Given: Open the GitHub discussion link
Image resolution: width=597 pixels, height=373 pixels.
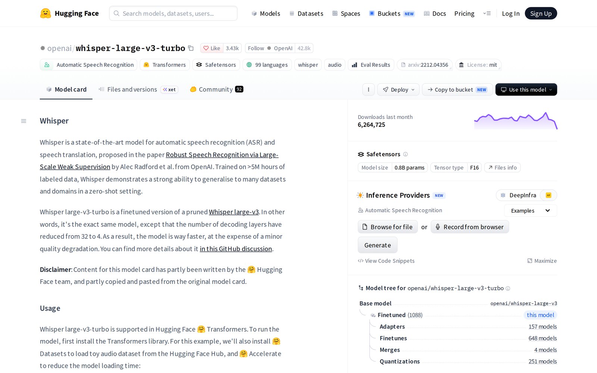Looking at the screenshot, I should click(x=236, y=249).
